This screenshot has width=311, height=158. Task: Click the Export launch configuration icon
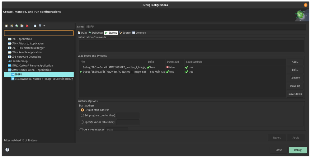click(x=17, y=26)
